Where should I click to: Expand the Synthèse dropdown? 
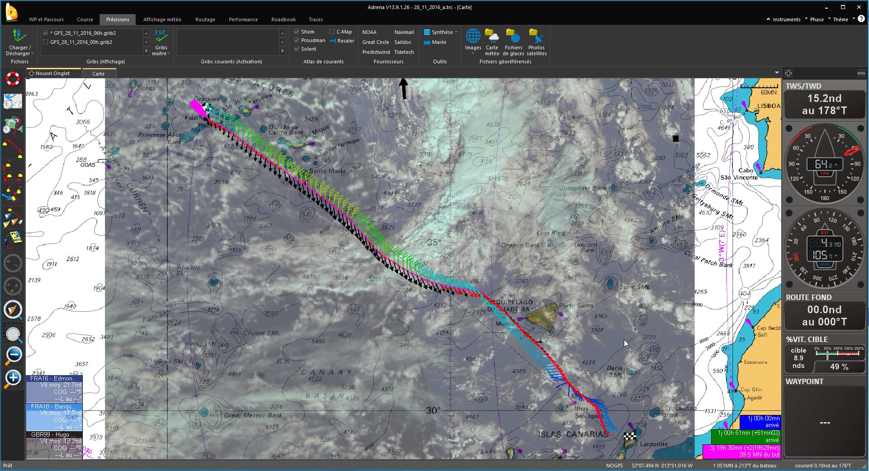[456, 32]
